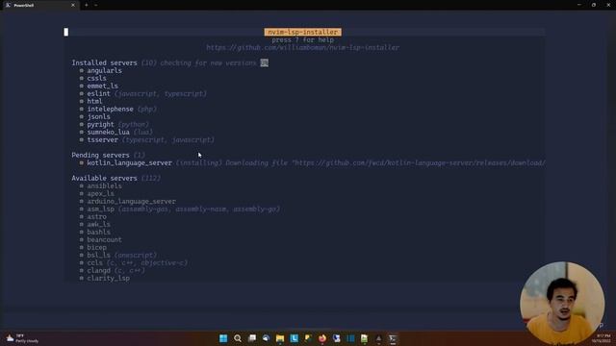The image size is (616, 346).
Task: Click the webcam overlay of the presenter
Action: click(562, 304)
